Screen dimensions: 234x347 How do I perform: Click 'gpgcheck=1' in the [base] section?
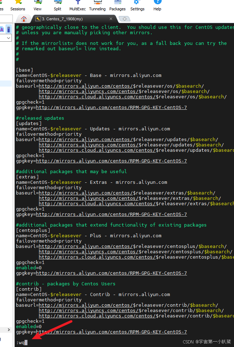pos(30,102)
